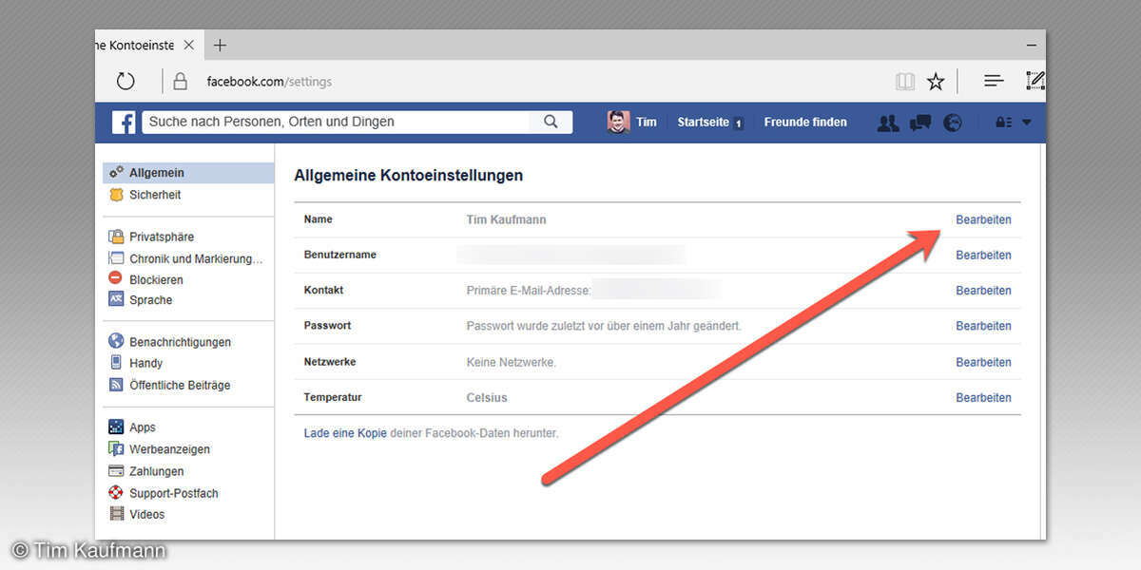This screenshot has height=570, width=1141.
Task: Click the Sicherheit badge icon
Action: pos(116,195)
